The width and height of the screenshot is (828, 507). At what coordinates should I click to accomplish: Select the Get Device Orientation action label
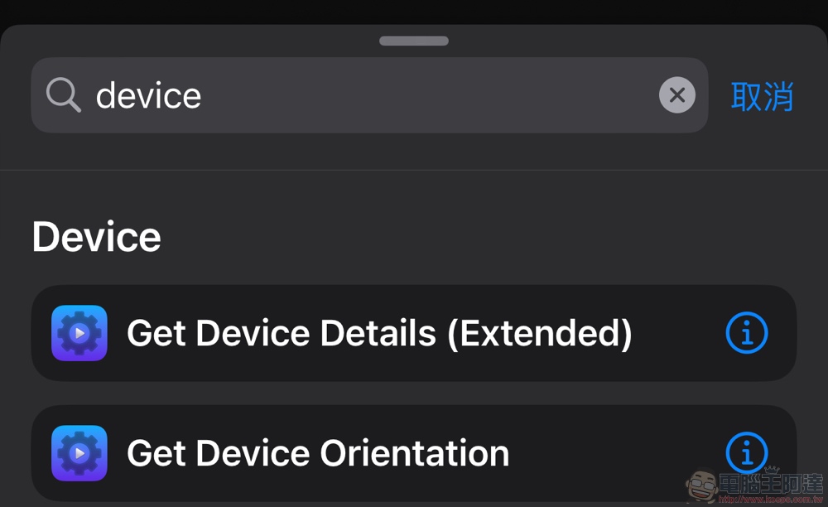pyautogui.click(x=318, y=453)
